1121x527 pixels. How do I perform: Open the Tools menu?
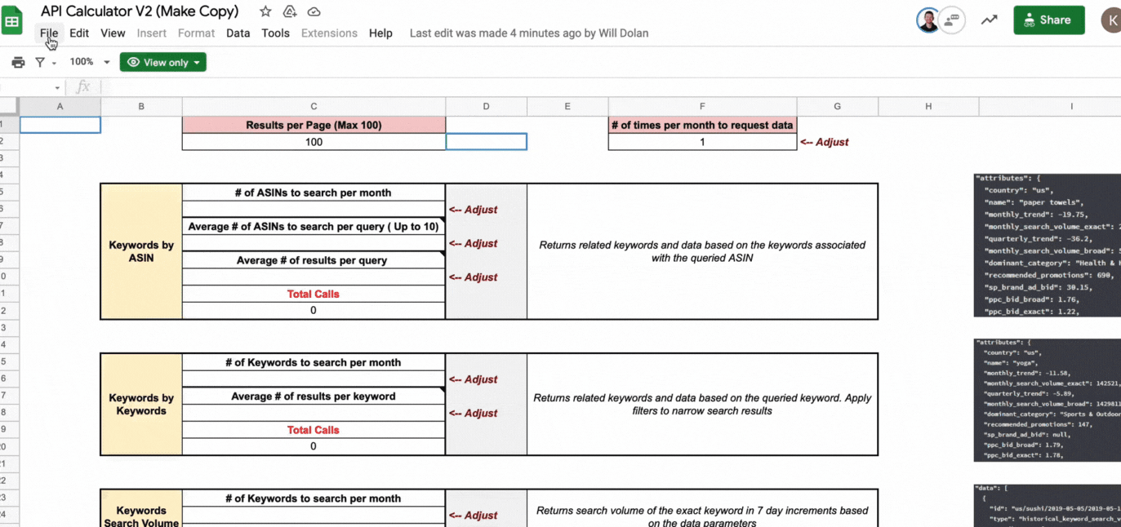tap(275, 33)
